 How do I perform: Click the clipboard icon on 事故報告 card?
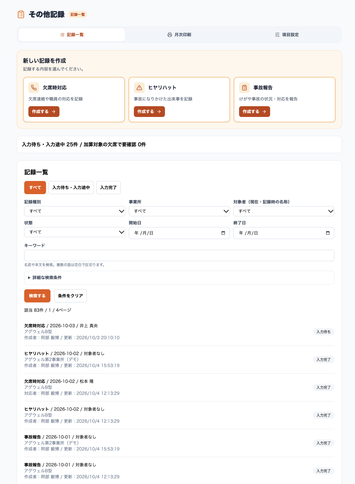click(x=244, y=88)
